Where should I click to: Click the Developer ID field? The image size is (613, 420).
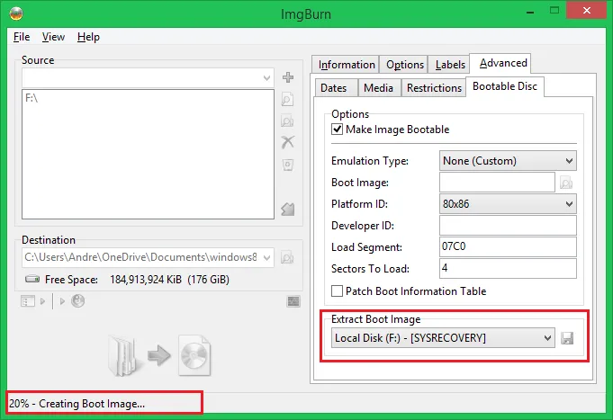(508, 226)
